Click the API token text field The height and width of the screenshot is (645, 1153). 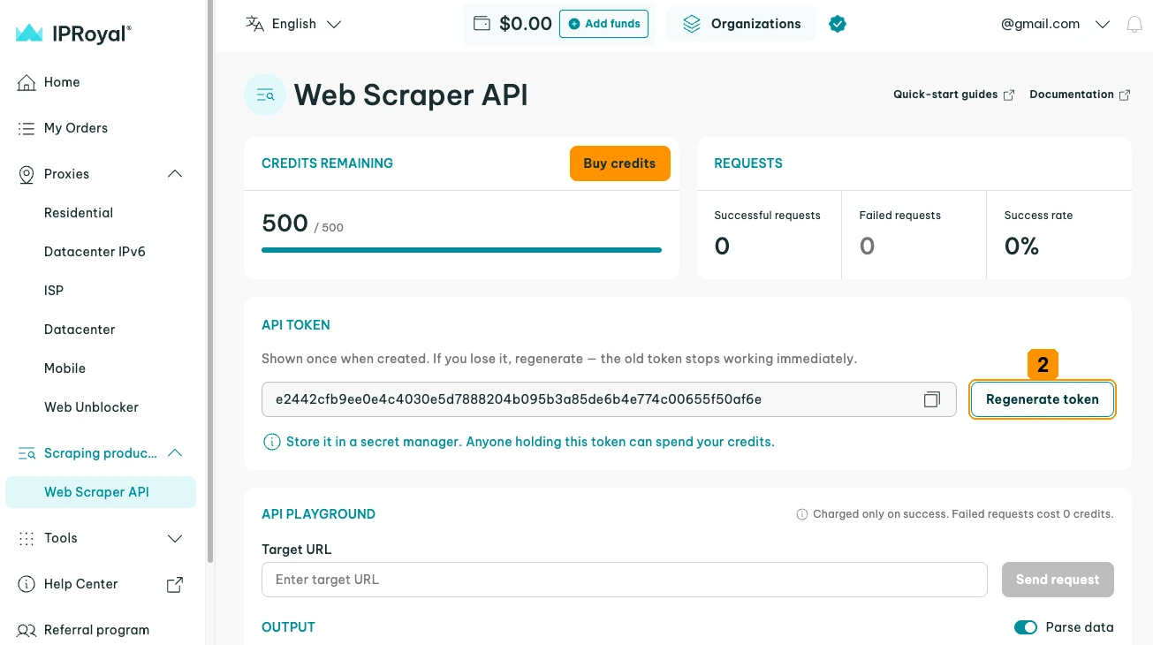[609, 399]
